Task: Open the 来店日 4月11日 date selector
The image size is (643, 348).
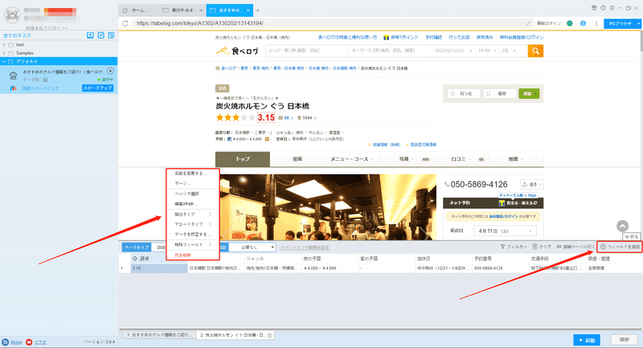Action: (x=506, y=231)
